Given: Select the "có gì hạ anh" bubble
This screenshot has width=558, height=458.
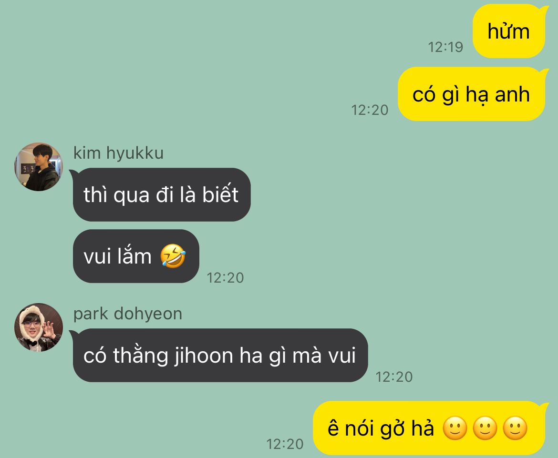Looking at the screenshot, I should [471, 94].
